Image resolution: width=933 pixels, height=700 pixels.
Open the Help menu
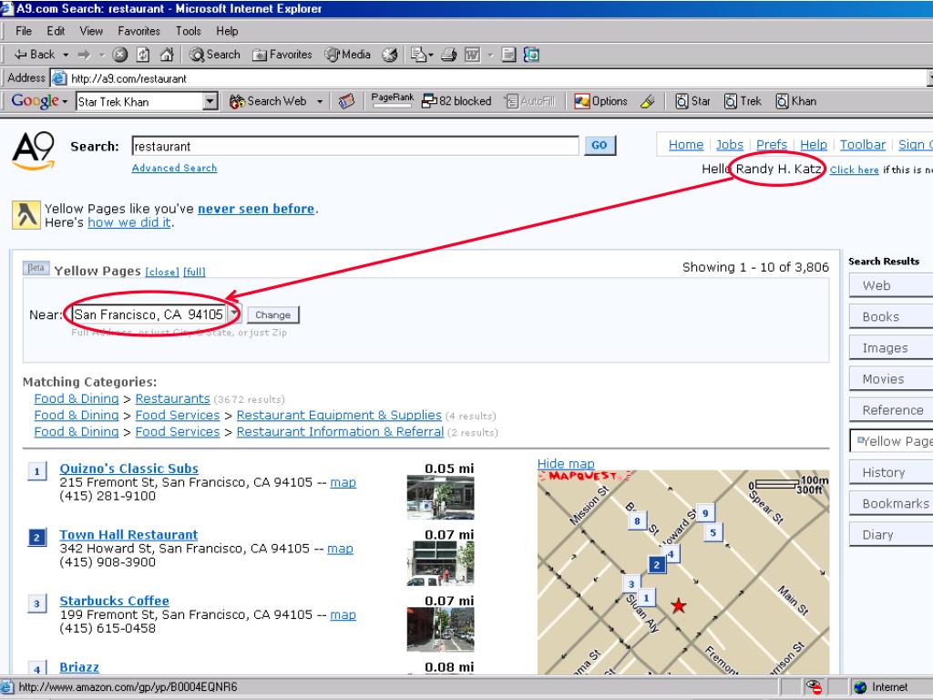tap(227, 31)
